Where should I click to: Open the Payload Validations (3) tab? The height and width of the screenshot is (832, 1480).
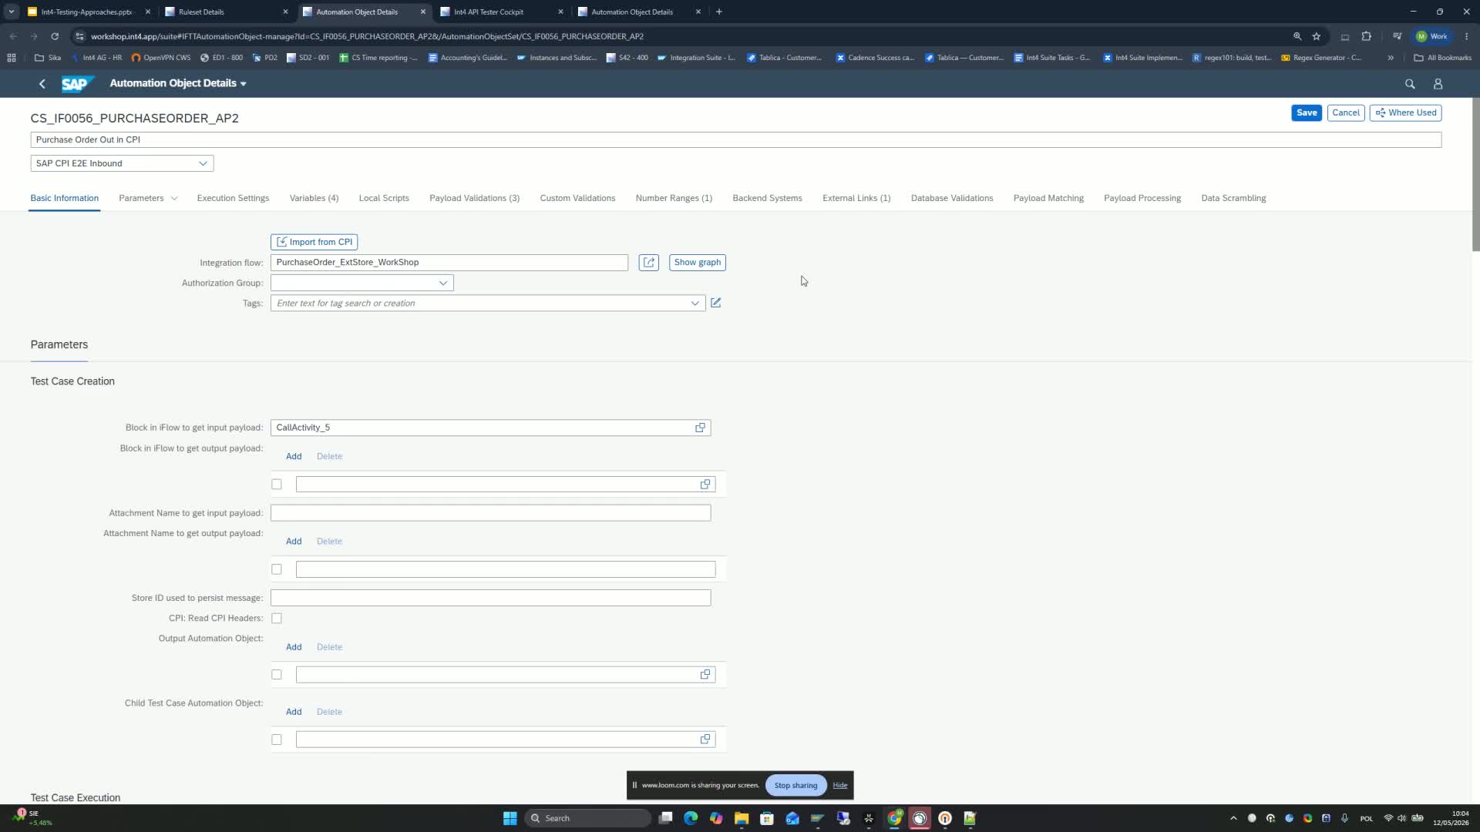coord(474,198)
